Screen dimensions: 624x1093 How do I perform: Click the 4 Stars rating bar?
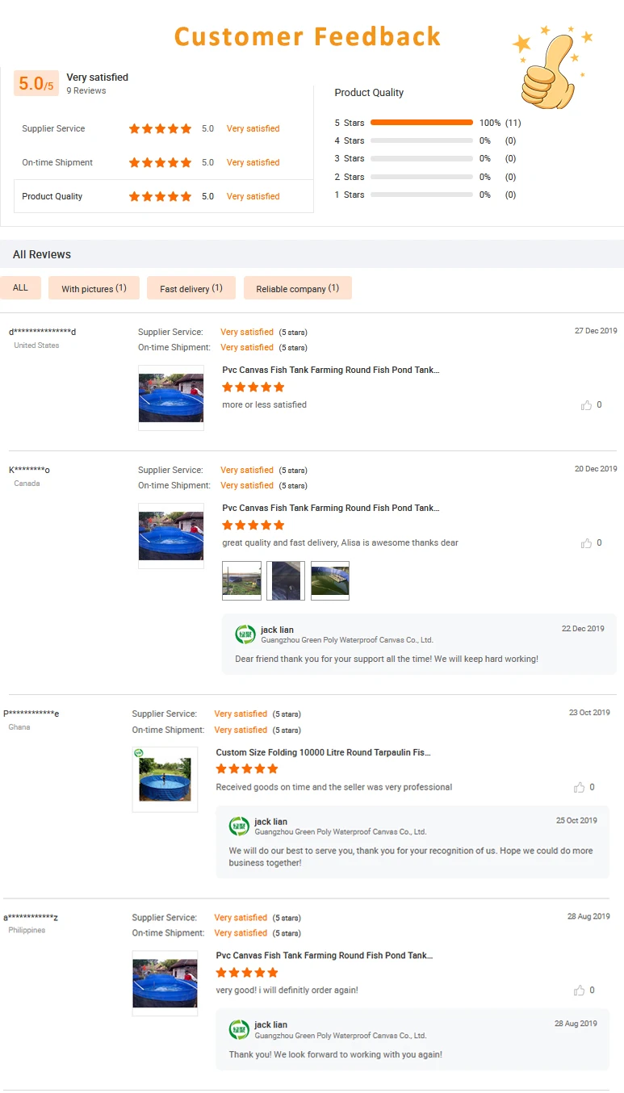tap(421, 140)
